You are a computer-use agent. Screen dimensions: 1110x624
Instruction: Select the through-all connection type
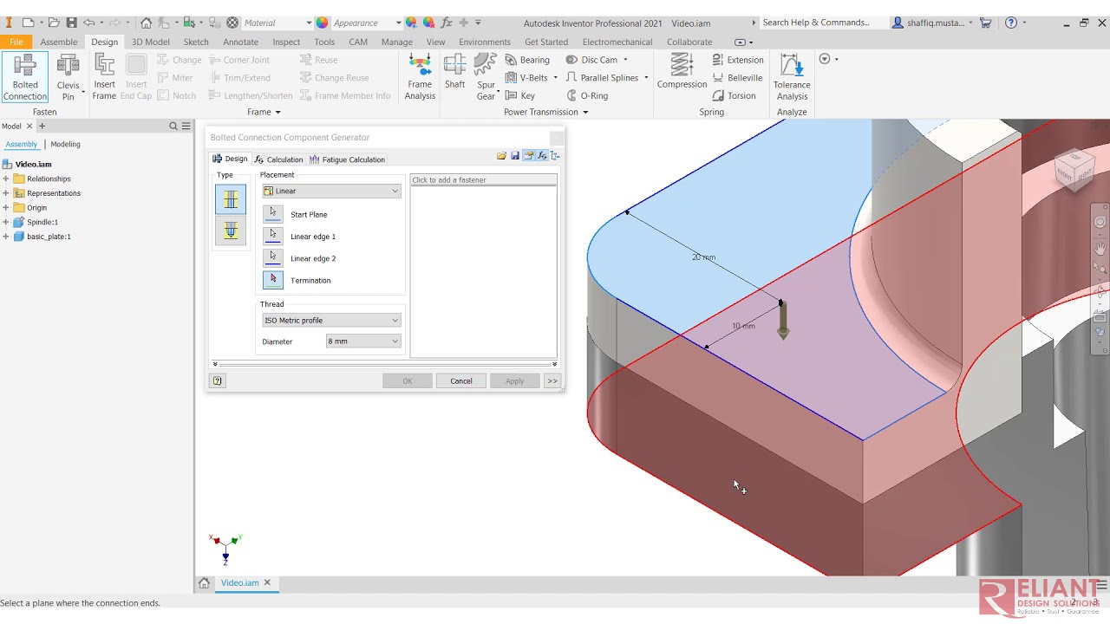click(231, 199)
